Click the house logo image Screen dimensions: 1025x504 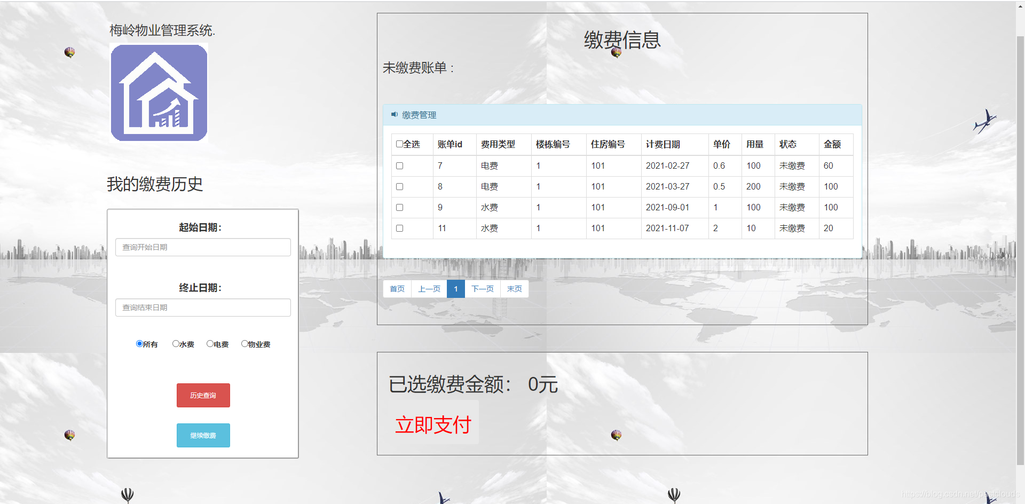[x=159, y=92]
